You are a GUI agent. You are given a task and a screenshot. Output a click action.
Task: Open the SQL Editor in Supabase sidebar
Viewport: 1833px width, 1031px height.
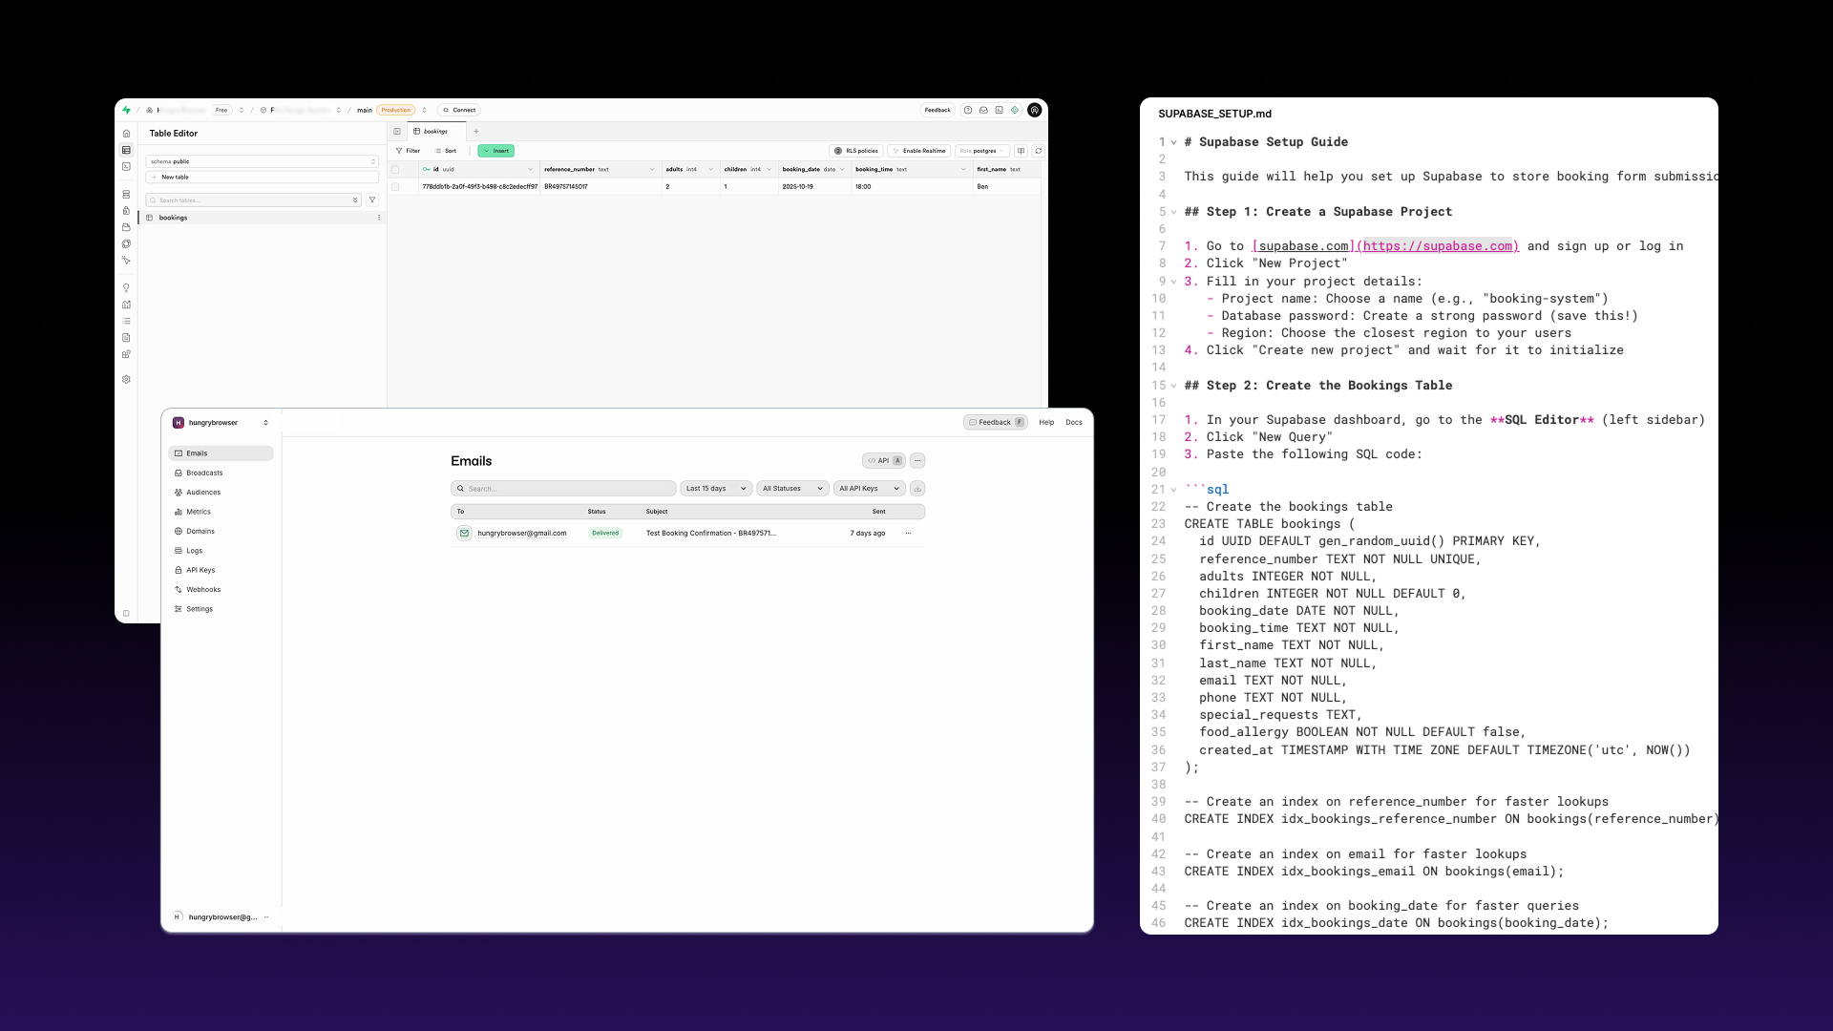coord(127,167)
